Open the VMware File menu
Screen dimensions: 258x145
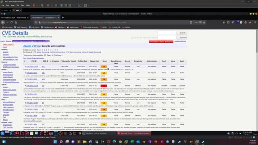(3, 5)
